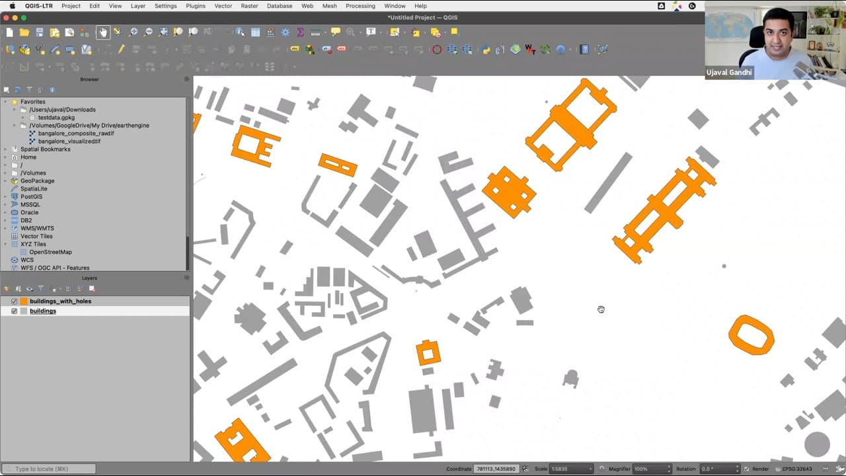Open the Vector menu
Viewport: 846px width, 476px height.
[x=223, y=6]
